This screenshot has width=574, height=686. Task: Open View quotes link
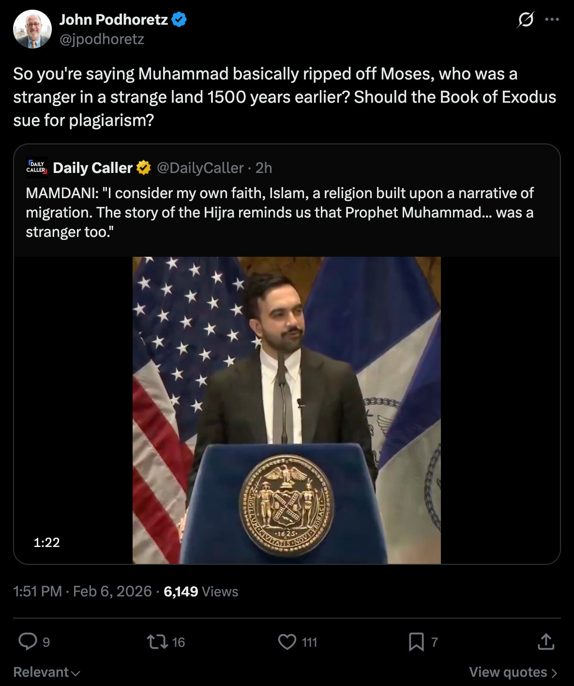513,672
